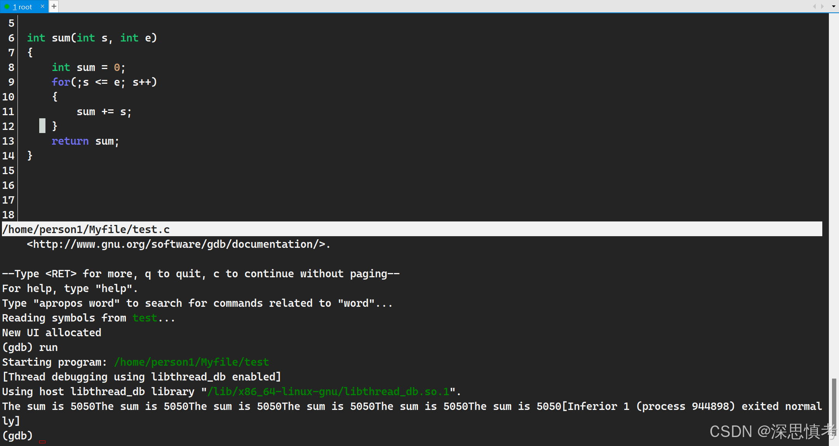Image resolution: width=839 pixels, height=446 pixels.
Task: Click the green connection status dot
Action: pos(7,7)
